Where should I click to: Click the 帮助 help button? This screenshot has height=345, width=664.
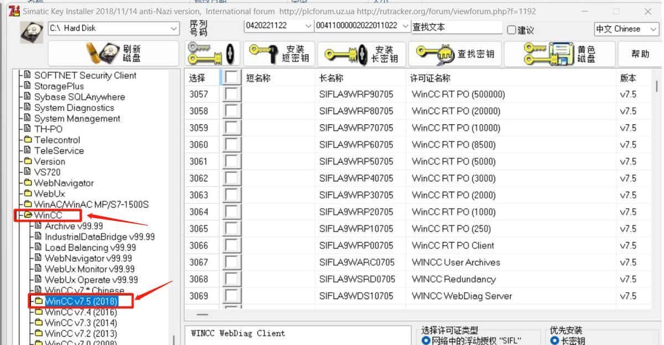(x=639, y=53)
